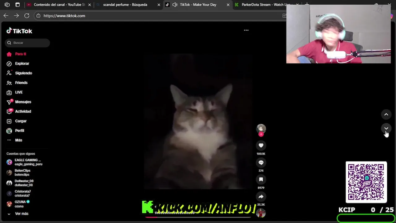Open the Siguiendo section
396x223 pixels.
point(24,73)
